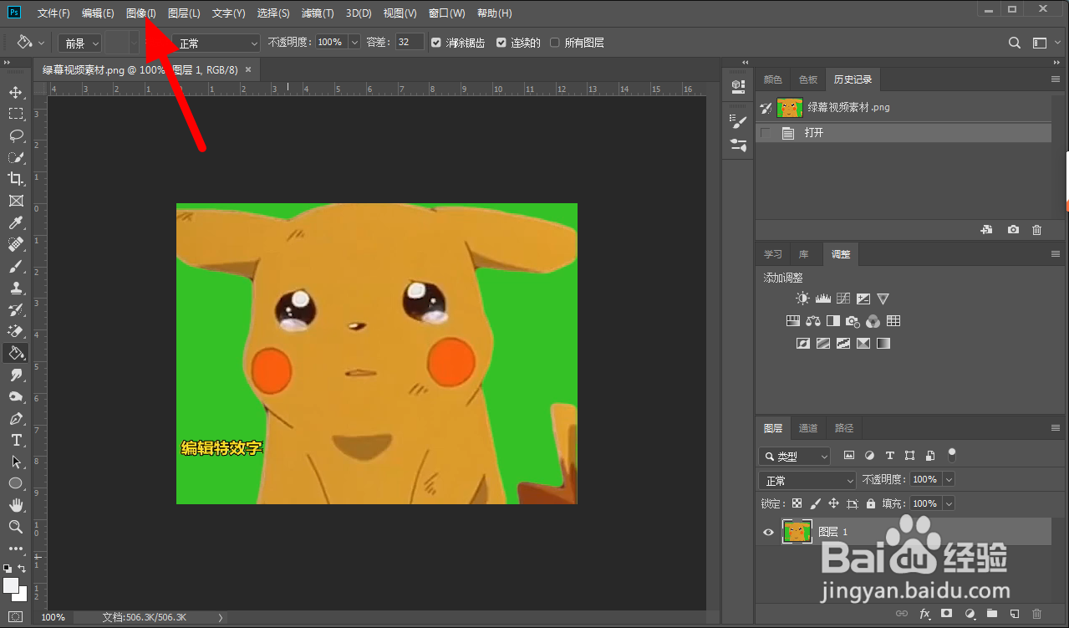Switch to the 通道 channels tab

[808, 428]
